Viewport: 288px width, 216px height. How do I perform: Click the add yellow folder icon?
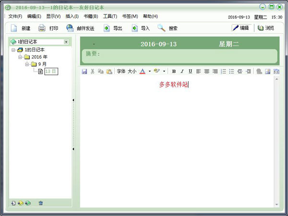tap(21, 203)
